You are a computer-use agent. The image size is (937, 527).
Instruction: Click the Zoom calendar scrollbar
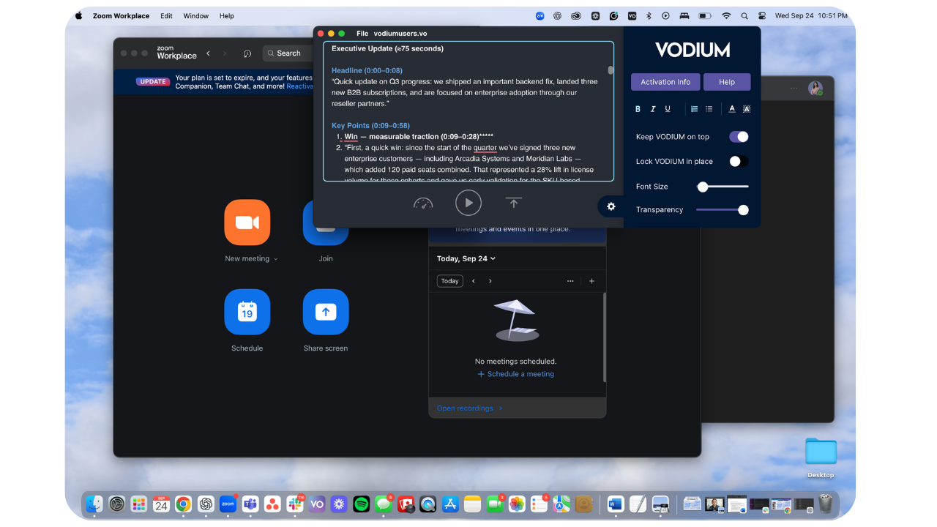604,337
